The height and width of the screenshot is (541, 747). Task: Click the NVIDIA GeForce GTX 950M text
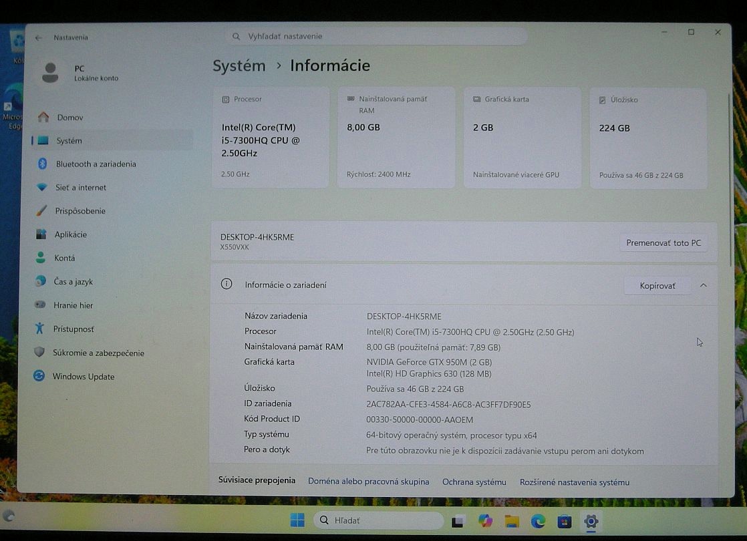(429, 362)
